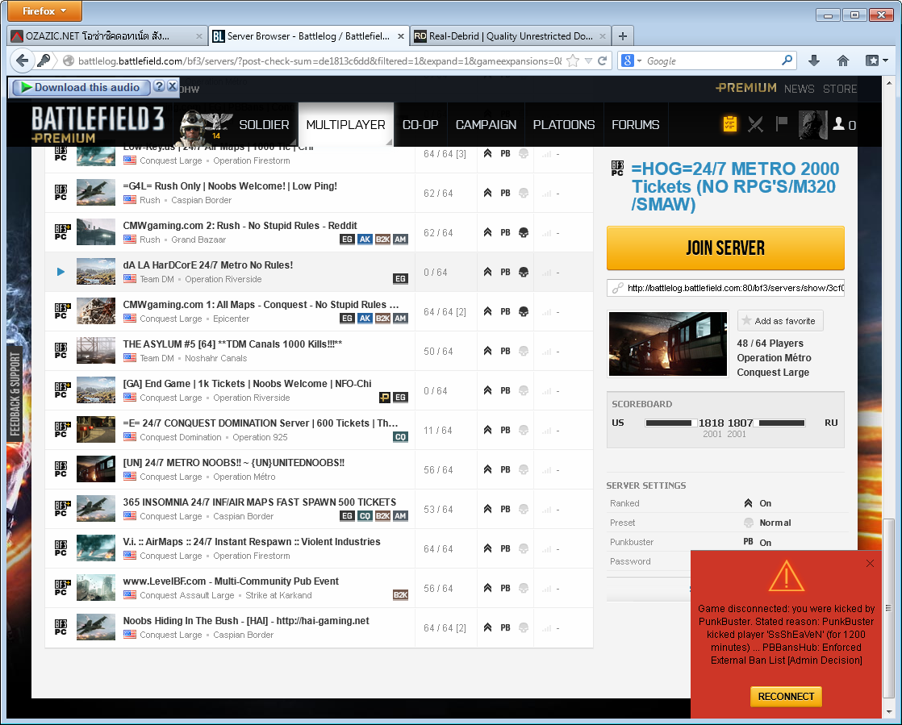This screenshot has width=902, height=725.
Task: Click the EG badge on dA LA HarDCorE row
Action: pyautogui.click(x=400, y=279)
